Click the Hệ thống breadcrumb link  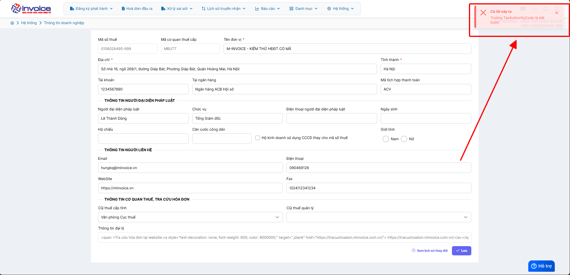pyautogui.click(x=29, y=23)
